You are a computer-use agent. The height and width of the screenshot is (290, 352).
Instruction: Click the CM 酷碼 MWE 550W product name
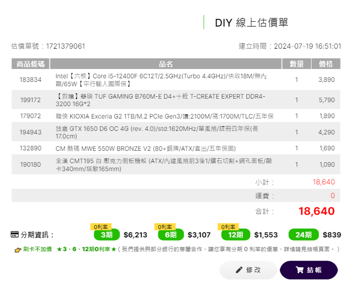[x=145, y=148]
